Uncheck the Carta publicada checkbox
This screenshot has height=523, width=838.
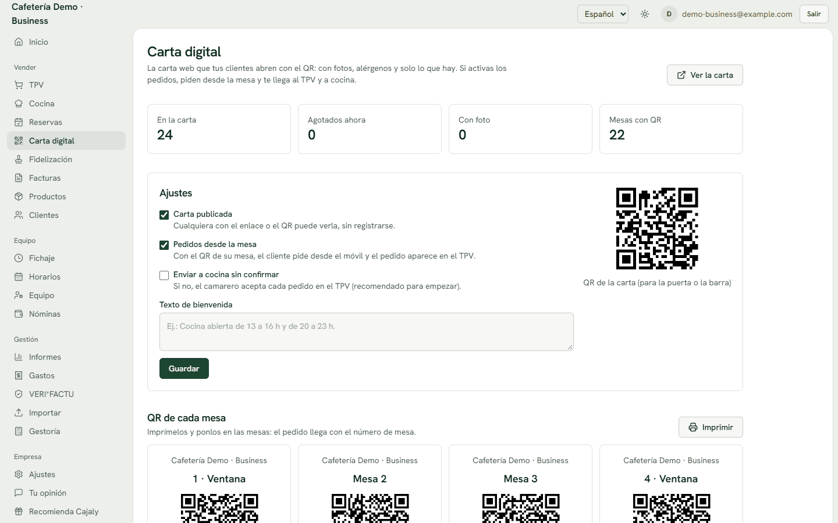(164, 215)
